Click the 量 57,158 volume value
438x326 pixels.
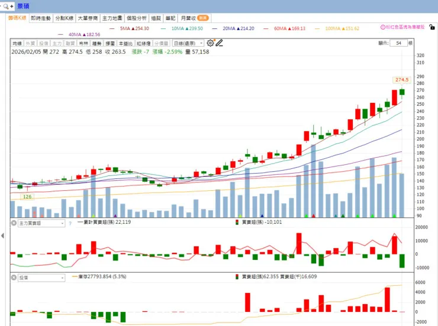pos(197,52)
